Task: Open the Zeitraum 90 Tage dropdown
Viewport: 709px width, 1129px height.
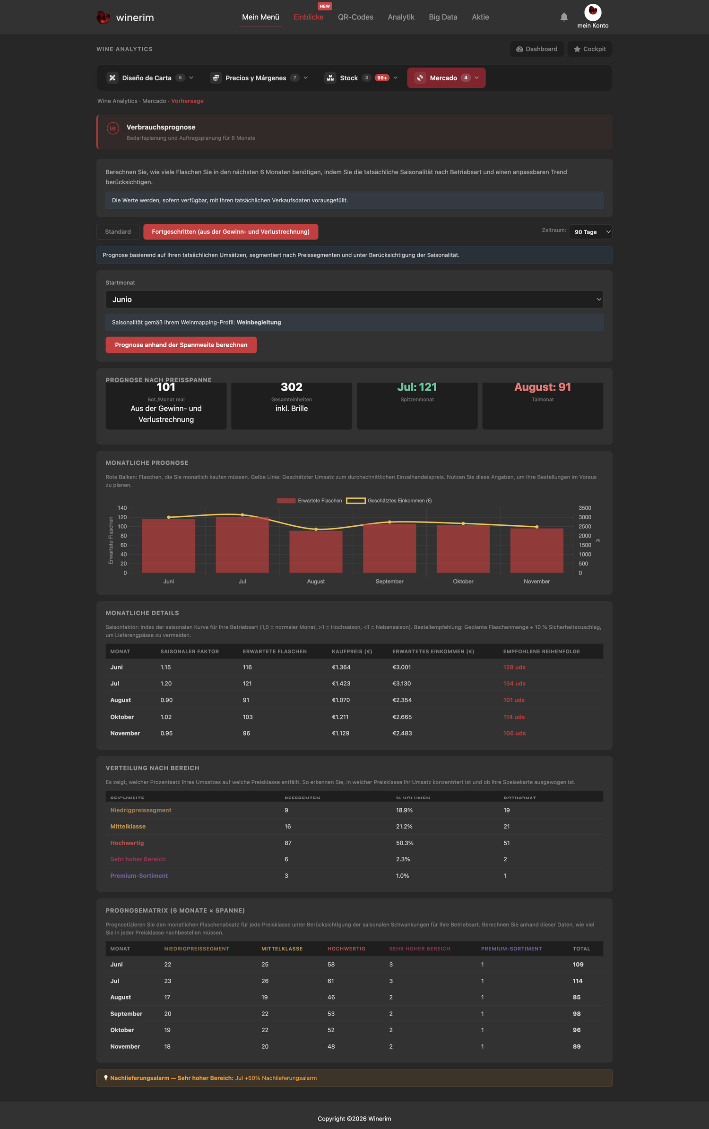Action: [590, 232]
